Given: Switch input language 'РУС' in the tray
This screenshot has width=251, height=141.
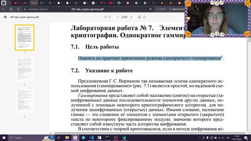Looking at the screenshot, I should [x=228, y=138].
